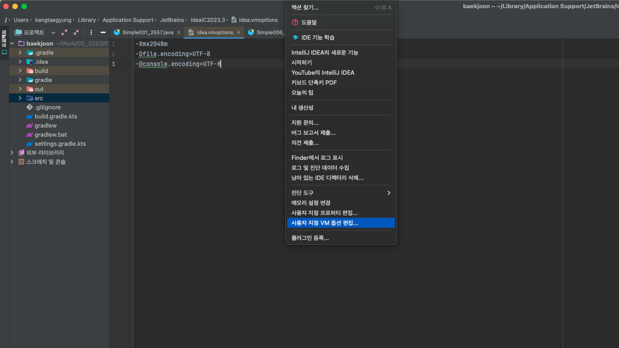Close the Simple001_2557.java tab
Image resolution: width=619 pixels, height=348 pixels.
click(179, 32)
